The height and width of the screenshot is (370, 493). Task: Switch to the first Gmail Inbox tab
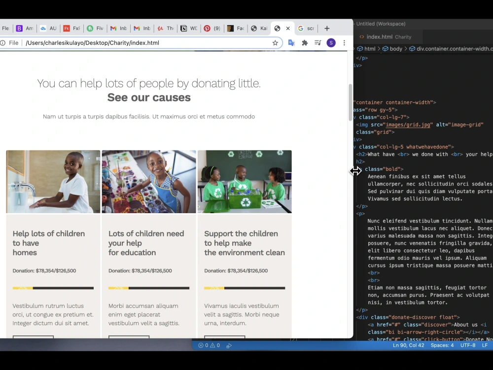tap(118, 28)
